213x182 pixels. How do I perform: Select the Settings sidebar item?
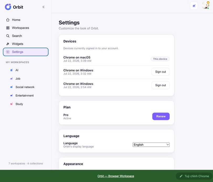[26, 52]
